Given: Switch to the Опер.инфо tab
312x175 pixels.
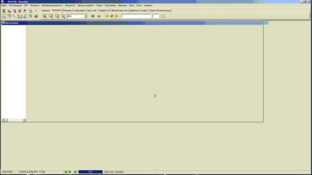Looking at the screenshot, I should (x=79, y=11).
